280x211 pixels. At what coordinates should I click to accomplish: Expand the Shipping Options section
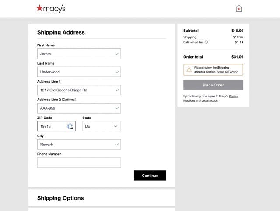tap(60, 198)
